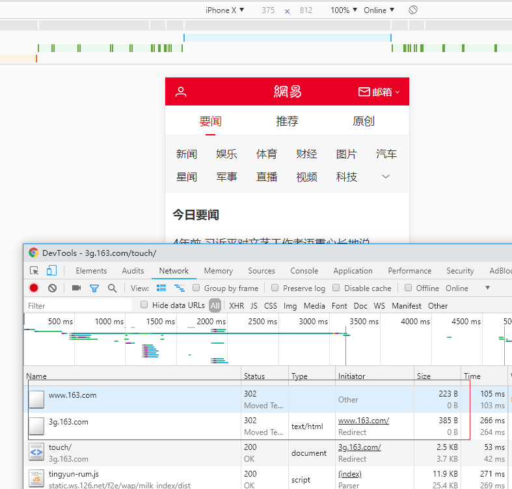
Task: Toggle capture screenshots camera icon
Action: pyautogui.click(x=76, y=288)
